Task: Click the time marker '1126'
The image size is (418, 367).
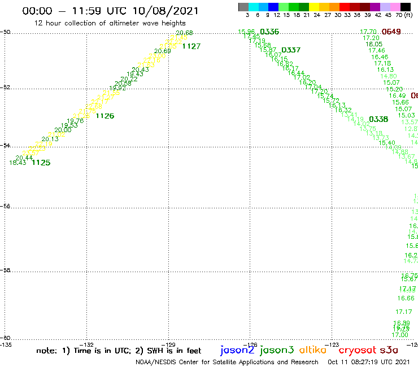Action: 104,116
